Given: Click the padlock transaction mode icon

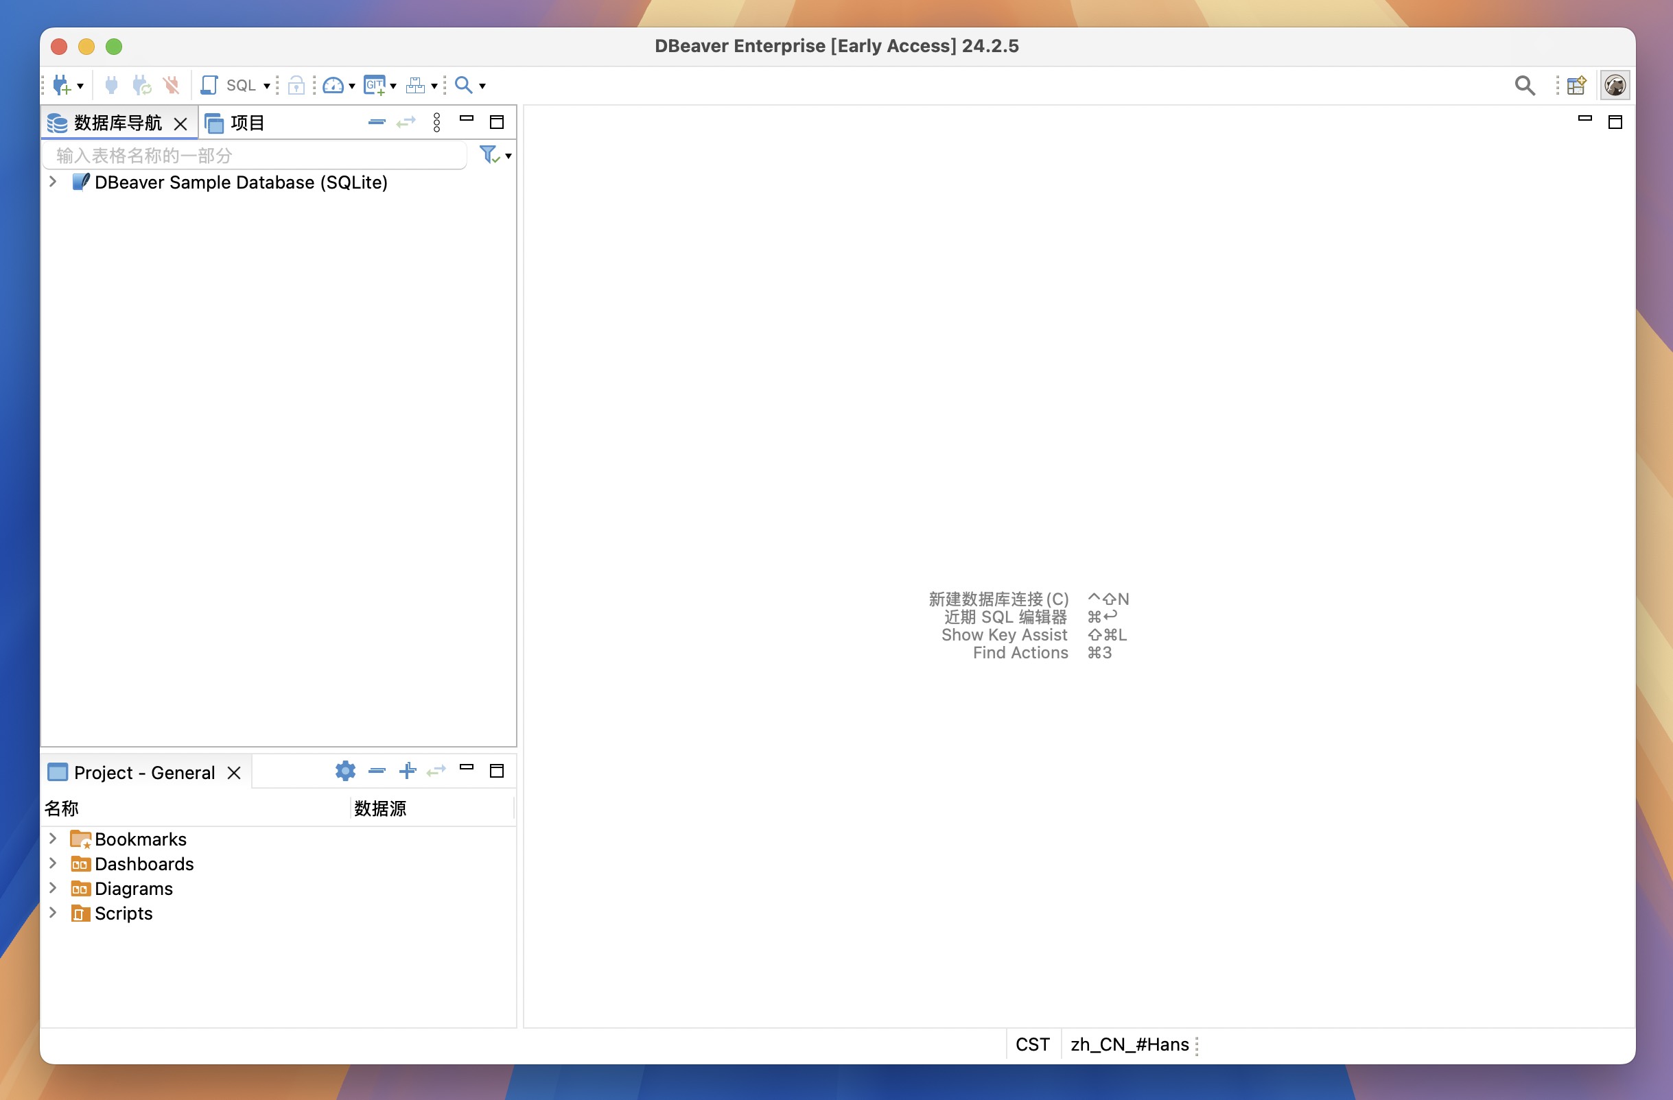Looking at the screenshot, I should pos(296,85).
